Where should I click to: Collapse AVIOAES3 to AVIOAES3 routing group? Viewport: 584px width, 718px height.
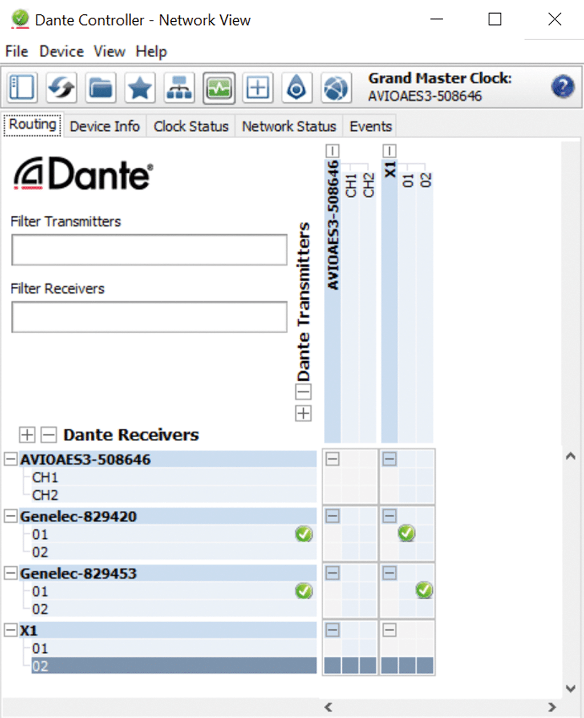point(332,459)
